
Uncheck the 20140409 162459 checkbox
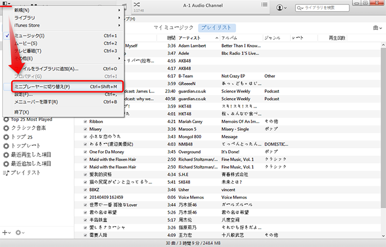[85, 197]
